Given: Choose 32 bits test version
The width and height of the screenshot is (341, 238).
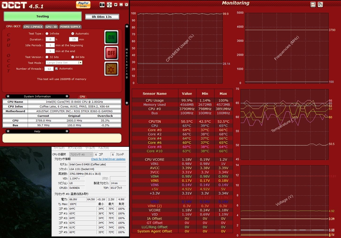Looking at the screenshot, I should tap(47, 57).
